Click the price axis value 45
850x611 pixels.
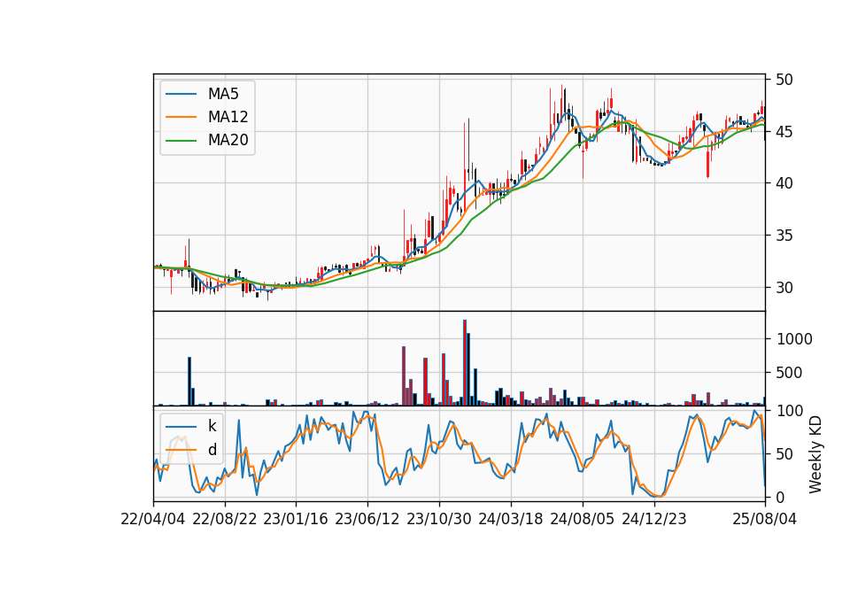coord(784,132)
